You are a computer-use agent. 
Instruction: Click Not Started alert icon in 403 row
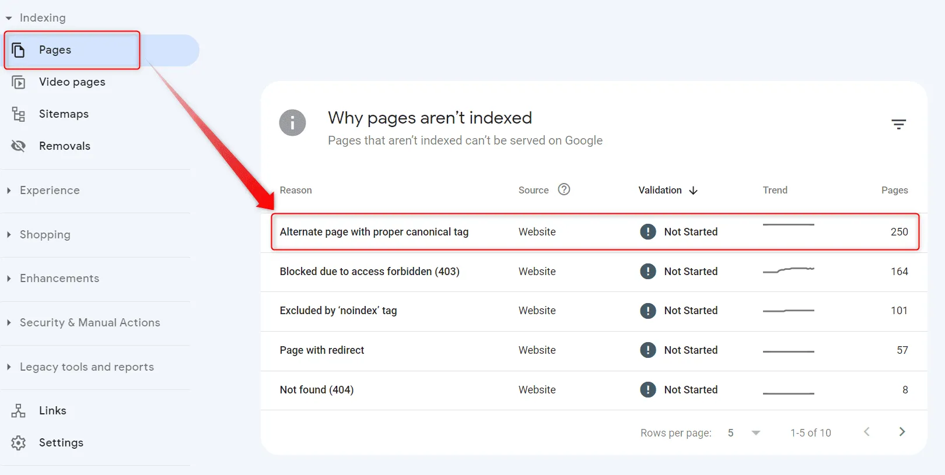coord(647,272)
